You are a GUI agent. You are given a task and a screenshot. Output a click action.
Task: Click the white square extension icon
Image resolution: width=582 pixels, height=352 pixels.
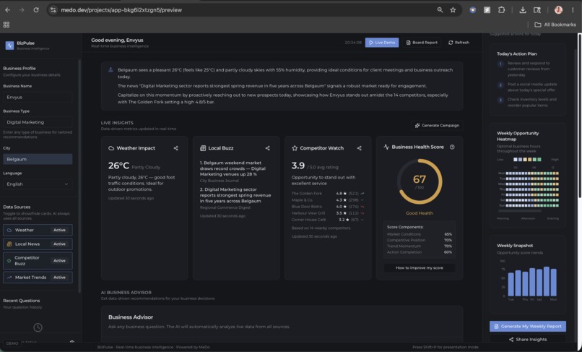pos(487,10)
